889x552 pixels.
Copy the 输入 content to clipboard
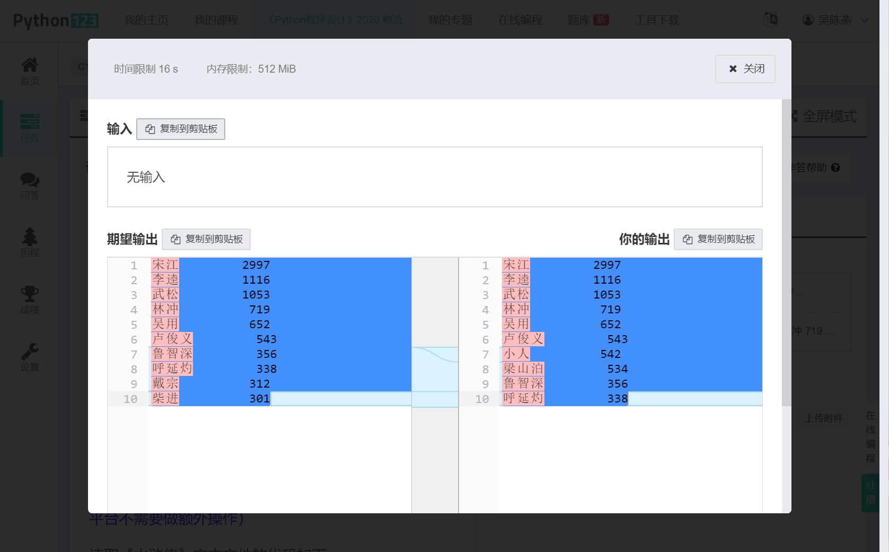tap(181, 129)
